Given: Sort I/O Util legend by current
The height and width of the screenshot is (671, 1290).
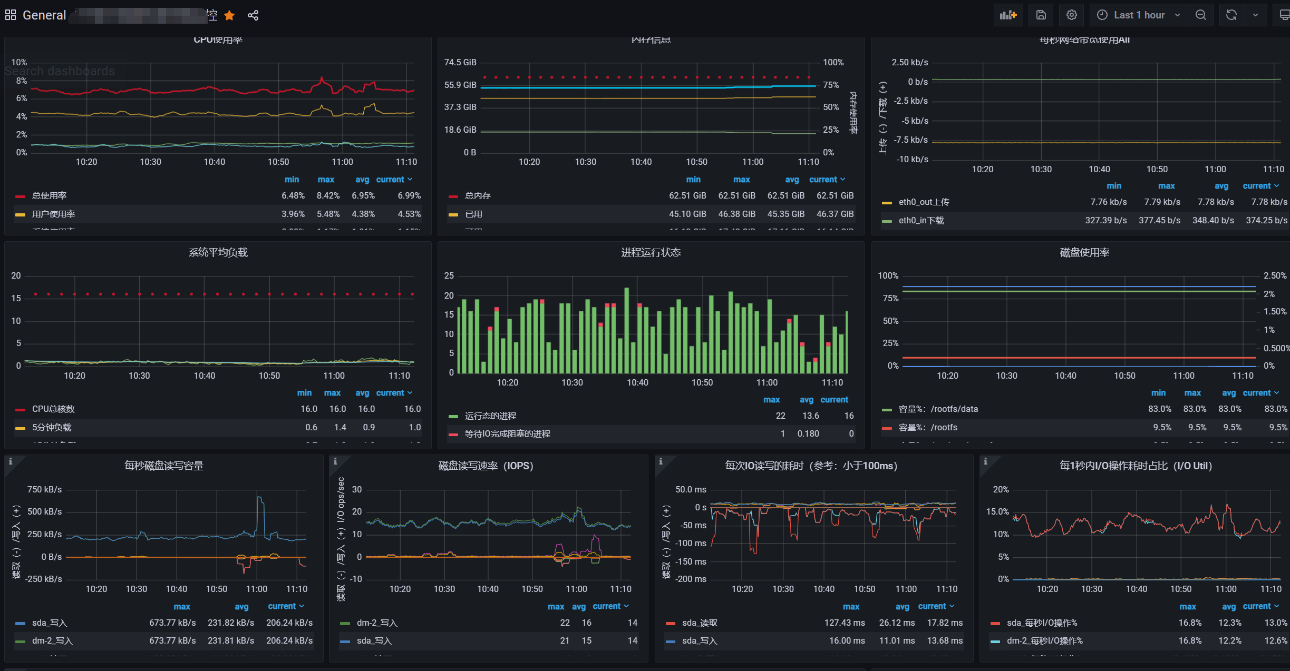Looking at the screenshot, I should click(x=1260, y=606).
